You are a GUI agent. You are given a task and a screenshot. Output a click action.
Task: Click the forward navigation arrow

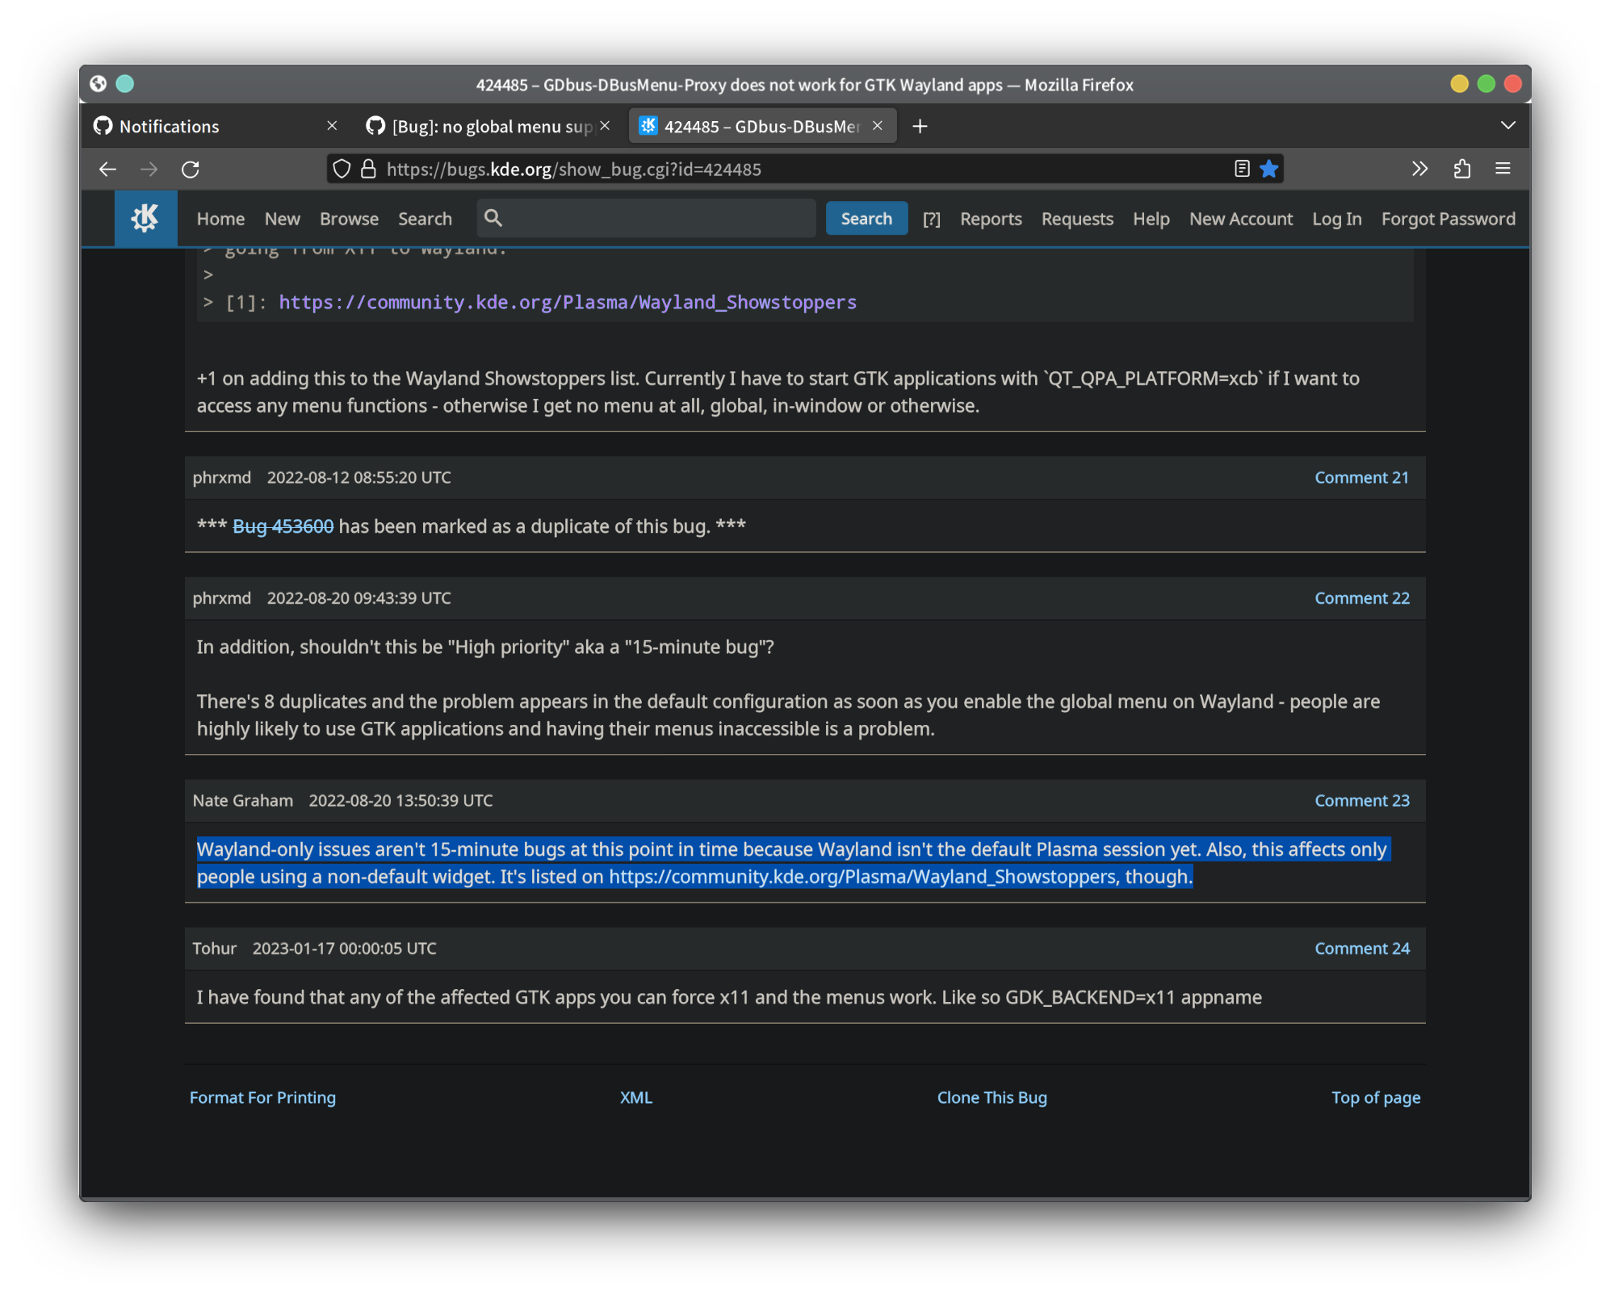[x=149, y=170]
